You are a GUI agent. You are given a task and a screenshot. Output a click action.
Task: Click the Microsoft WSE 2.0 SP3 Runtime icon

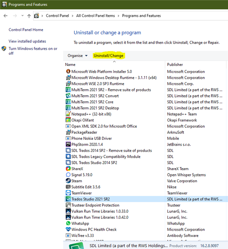click(68, 83)
